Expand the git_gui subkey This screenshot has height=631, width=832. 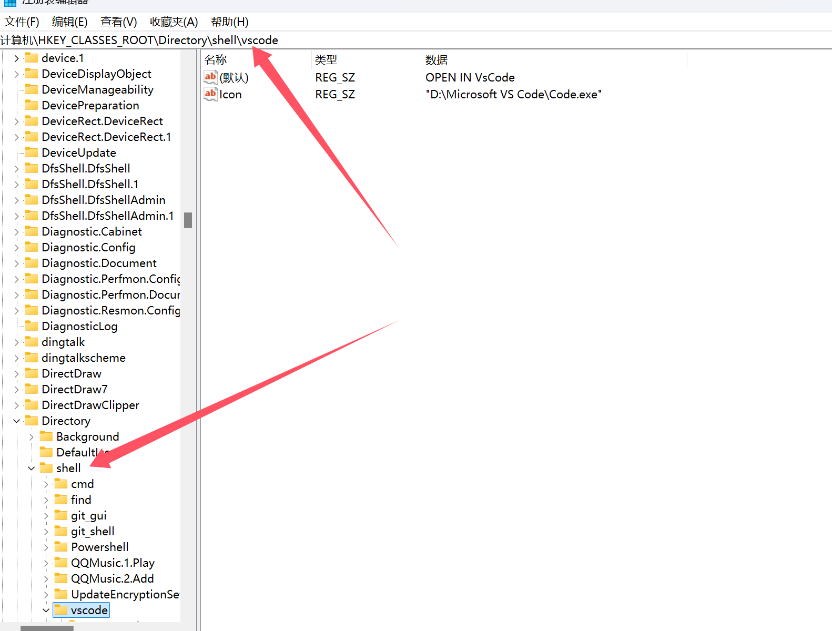[46, 516]
